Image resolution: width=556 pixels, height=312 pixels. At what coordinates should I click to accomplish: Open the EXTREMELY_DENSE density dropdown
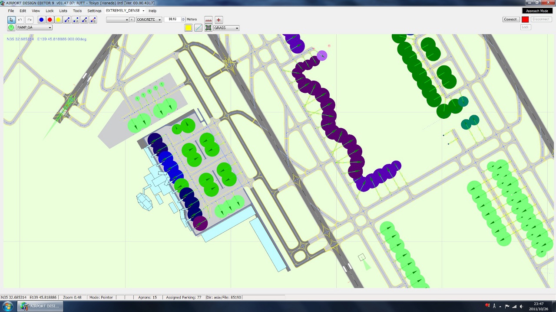(x=125, y=10)
